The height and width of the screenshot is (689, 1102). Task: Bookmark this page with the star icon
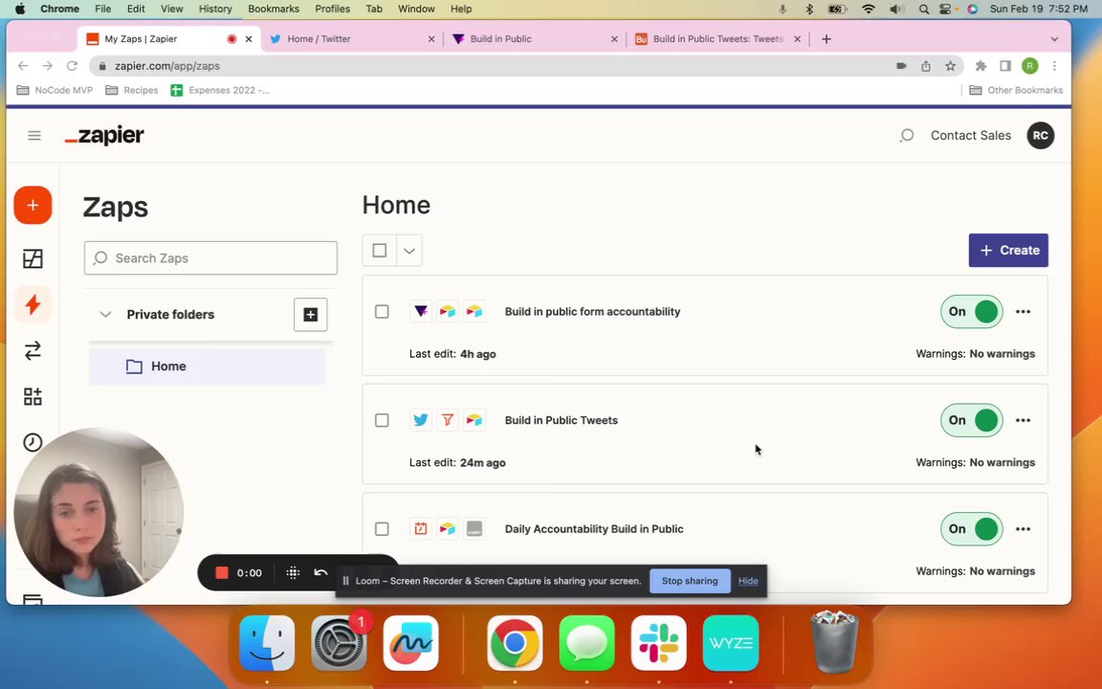point(950,66)
